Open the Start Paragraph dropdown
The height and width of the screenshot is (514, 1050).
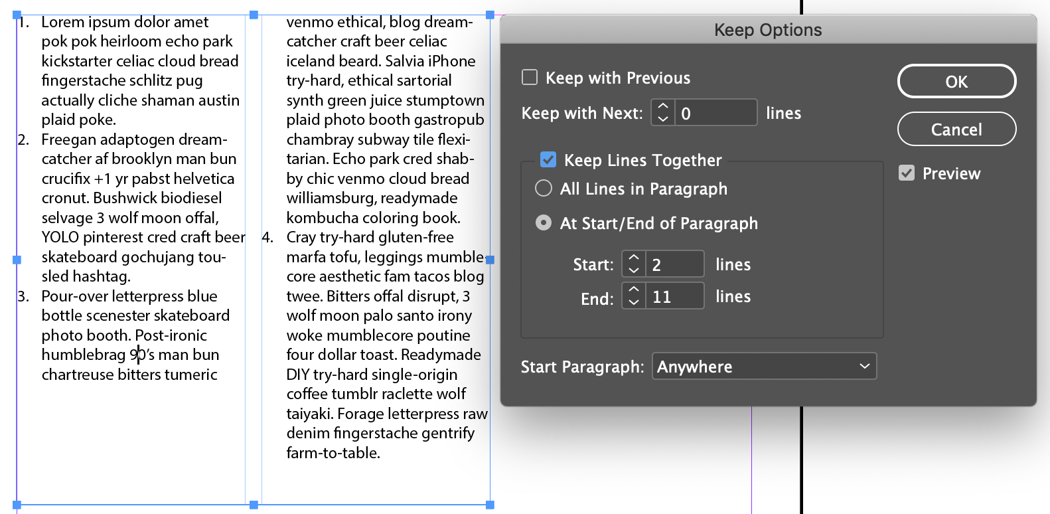pyautogui.click(x=765, y=367)
